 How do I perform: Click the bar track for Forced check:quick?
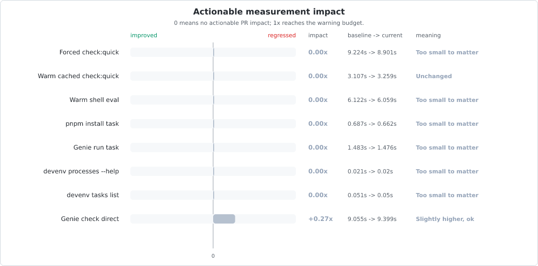coord(213,52)
